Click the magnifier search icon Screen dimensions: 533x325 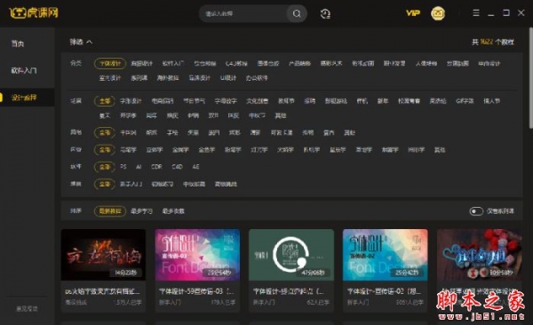click(x=297, y=13)
